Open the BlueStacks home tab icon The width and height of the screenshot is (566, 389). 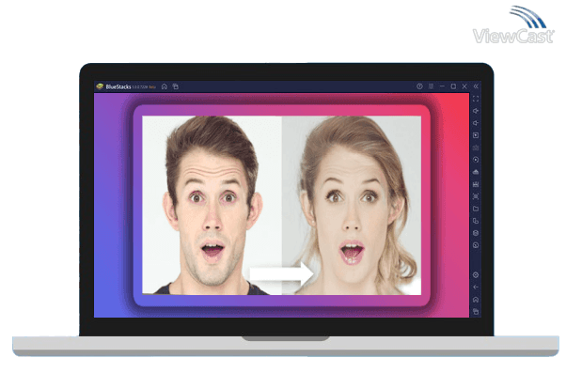click(x=165, y=86)
